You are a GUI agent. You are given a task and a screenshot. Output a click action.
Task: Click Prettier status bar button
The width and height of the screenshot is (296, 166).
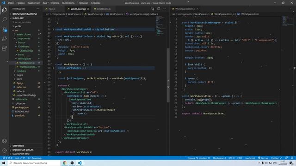[x=276, y=158]
